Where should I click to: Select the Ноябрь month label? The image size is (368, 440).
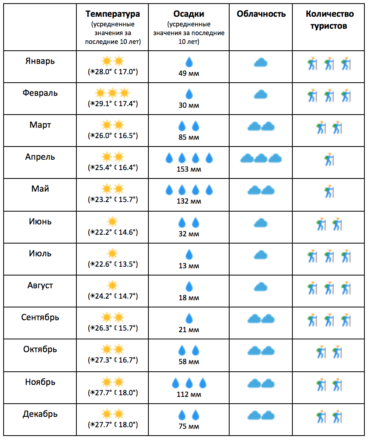[40, 382]
